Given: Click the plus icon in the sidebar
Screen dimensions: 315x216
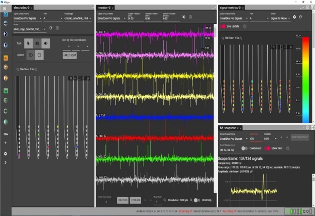Looking at the screenshot, I should 5,143.
